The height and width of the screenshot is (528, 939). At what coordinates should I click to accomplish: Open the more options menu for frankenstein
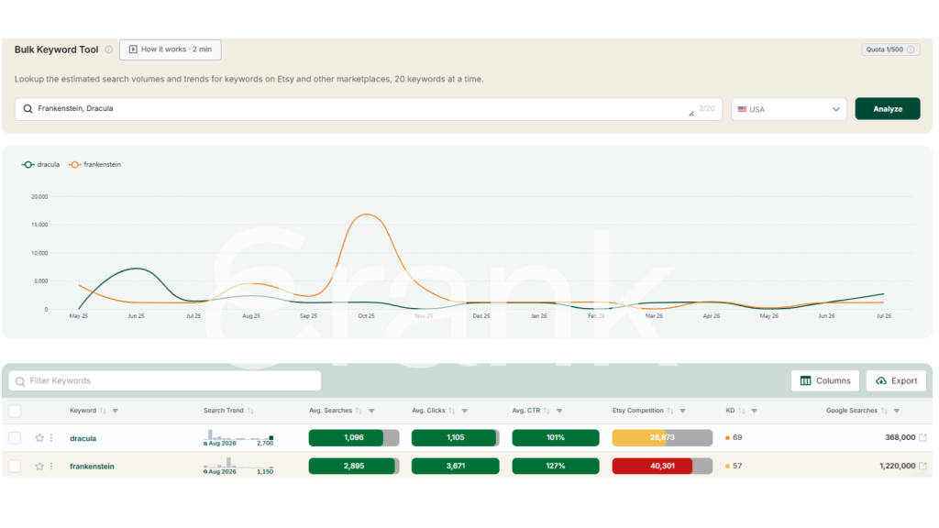pos(51,467)
